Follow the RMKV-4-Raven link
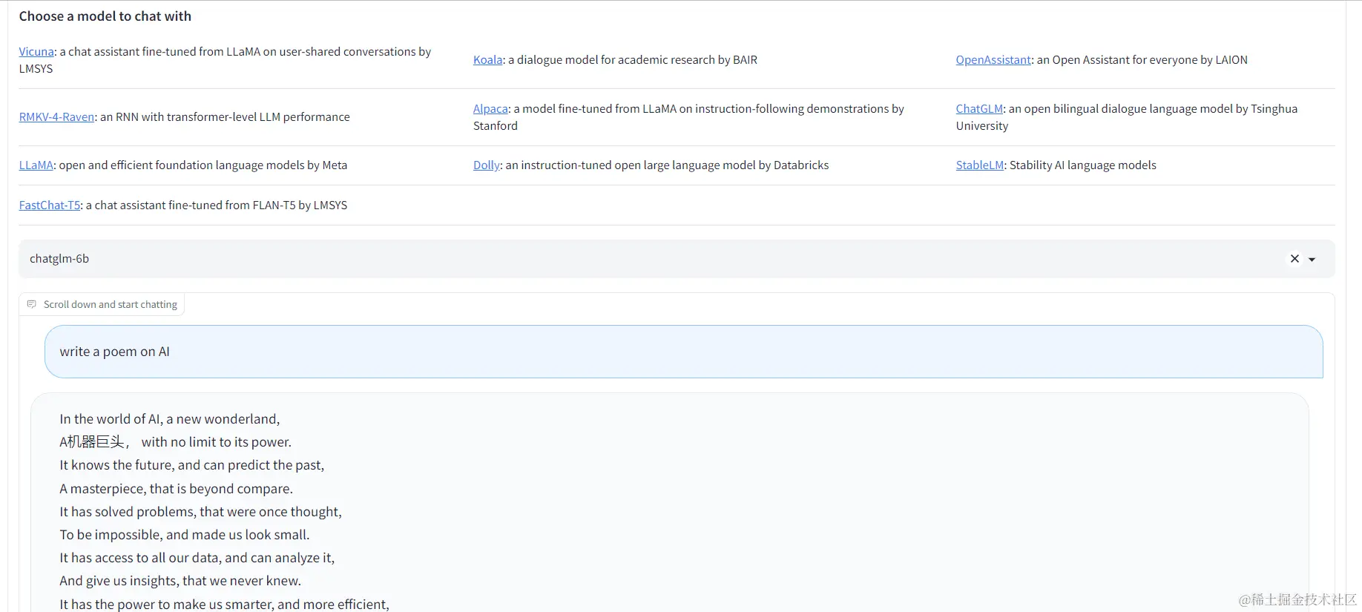1362x612 pixels. (x=56, y=117)
